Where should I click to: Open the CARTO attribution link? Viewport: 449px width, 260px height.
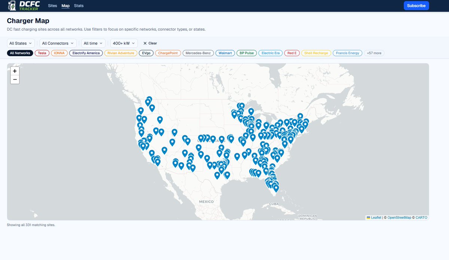tap(421, 217)
